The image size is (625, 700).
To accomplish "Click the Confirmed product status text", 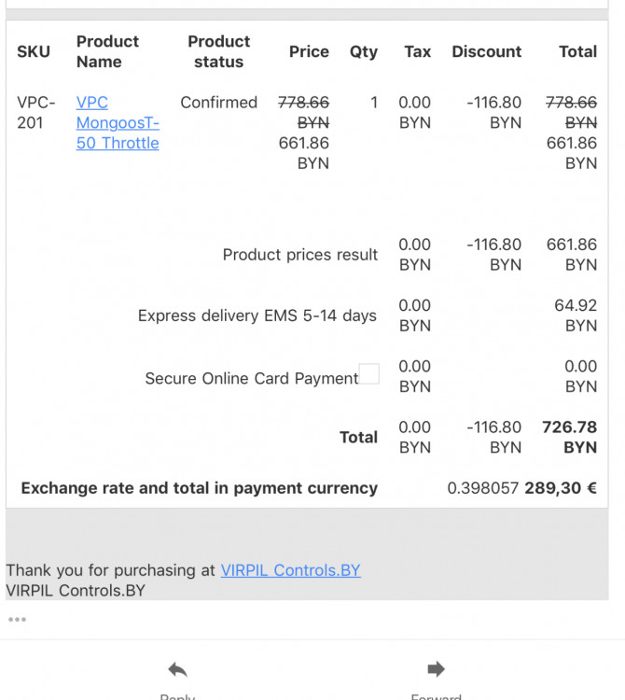I will click(x=218, y=103).
